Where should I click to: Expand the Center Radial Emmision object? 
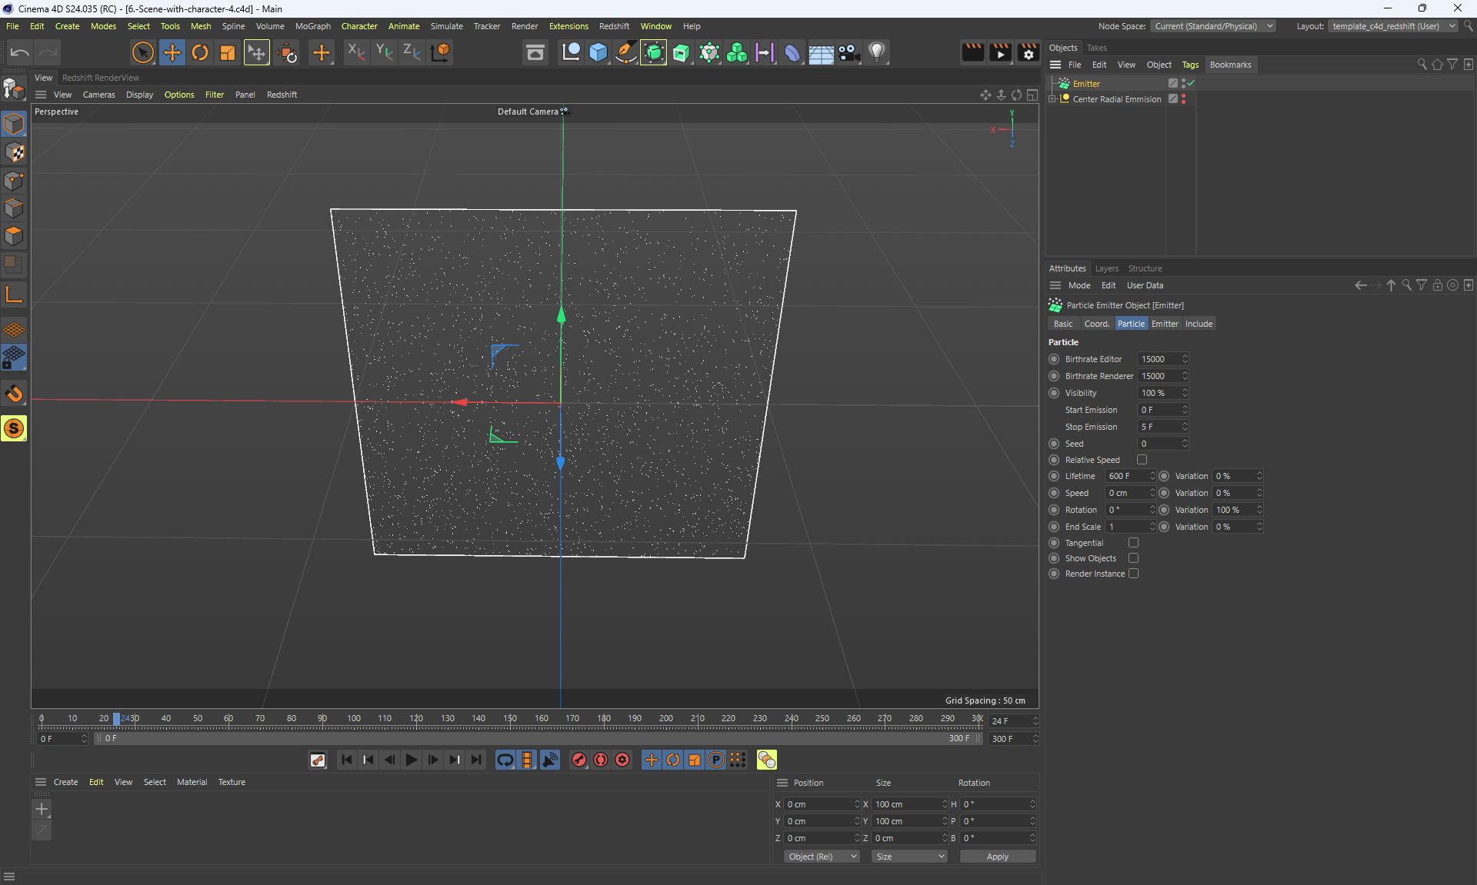point(1052,99)
